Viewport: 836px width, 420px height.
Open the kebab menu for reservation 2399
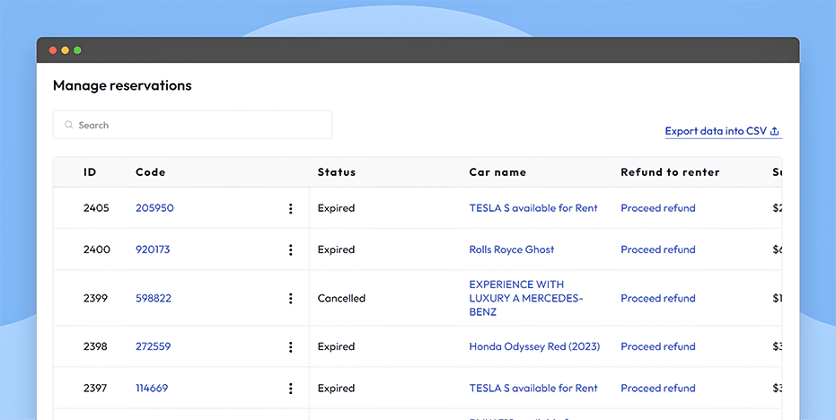tap(291, 299)
